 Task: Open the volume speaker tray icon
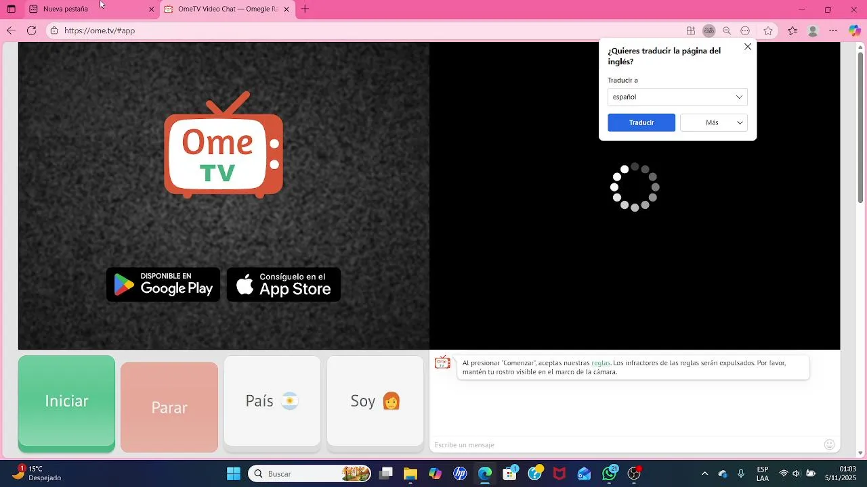[797, 473]
